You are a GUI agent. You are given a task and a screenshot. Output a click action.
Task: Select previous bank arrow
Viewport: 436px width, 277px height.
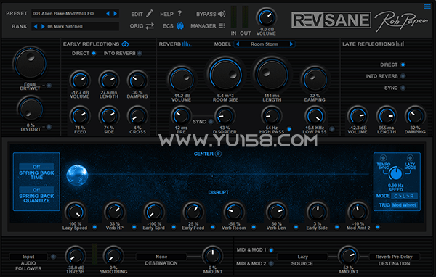coord(36,26)
